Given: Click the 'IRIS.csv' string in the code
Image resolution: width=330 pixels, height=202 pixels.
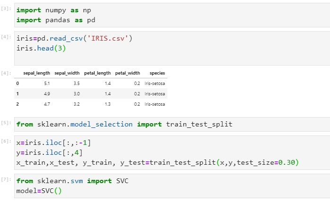Looking at the screenshot, I should pos(107,38).
